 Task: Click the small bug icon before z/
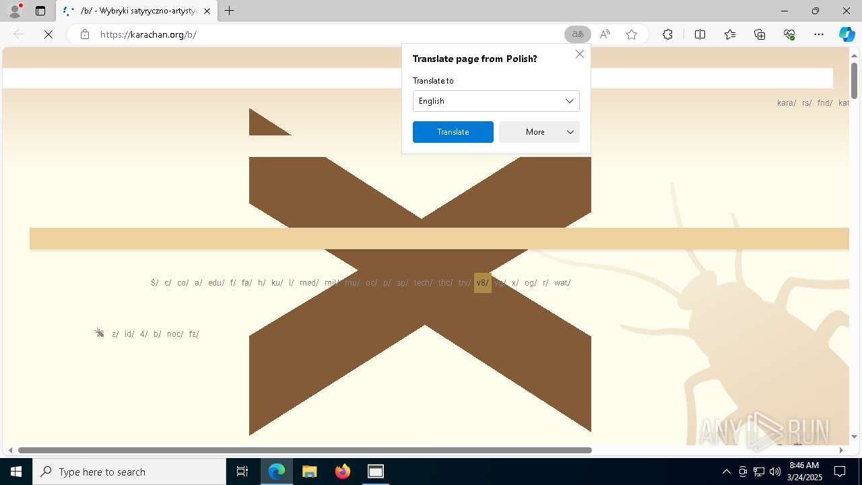pos(100,333)
